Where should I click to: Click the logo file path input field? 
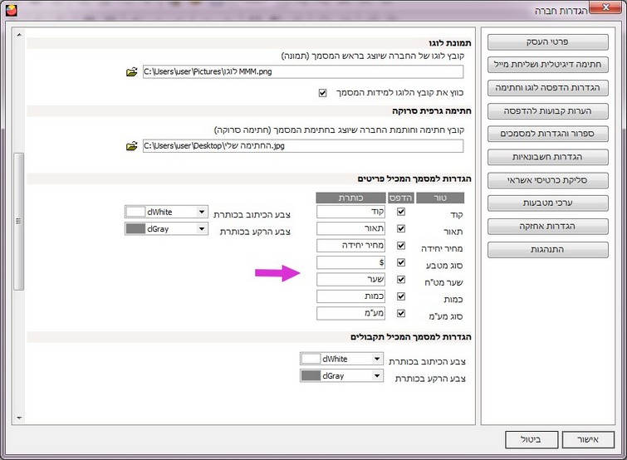pyautogui.click(x=303, y=72)
